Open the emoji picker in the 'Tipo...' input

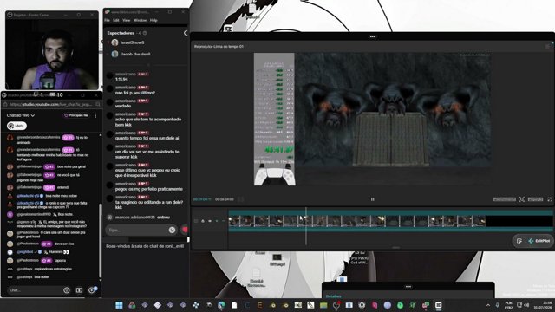[172, 230]
